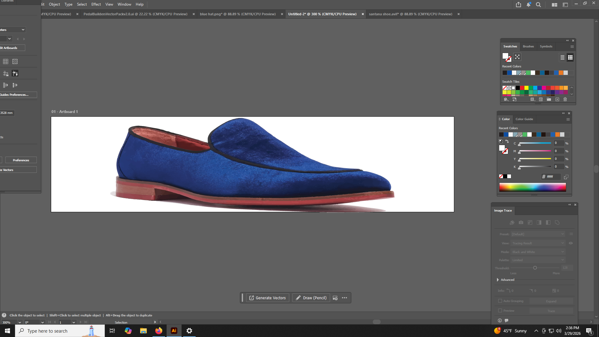Click the Generate Vectors button
Viewport: 599px width, 337px height.
coord(268,298)
